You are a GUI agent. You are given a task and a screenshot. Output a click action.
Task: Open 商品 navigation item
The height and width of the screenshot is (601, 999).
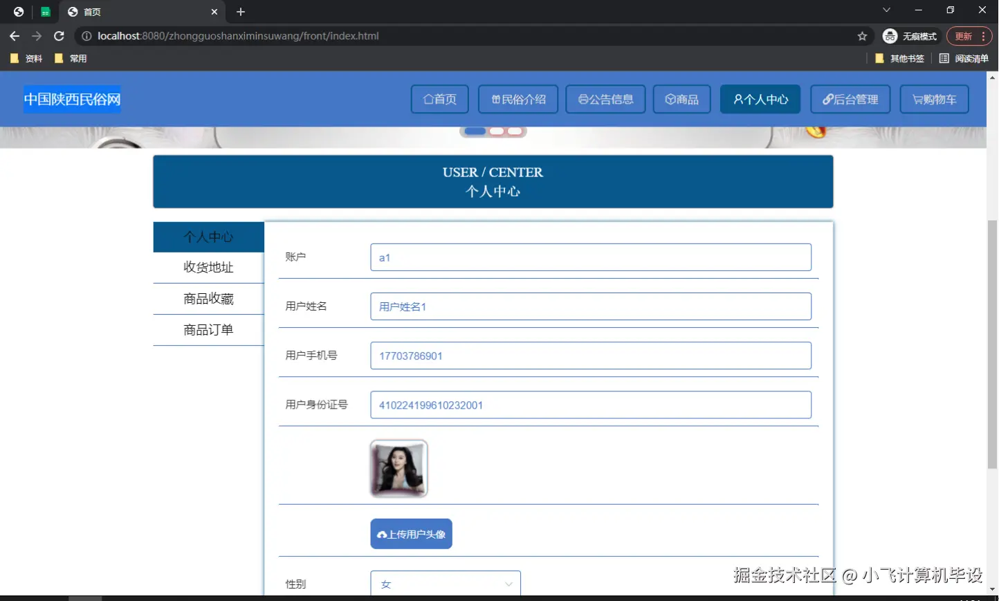pos(681,99)
